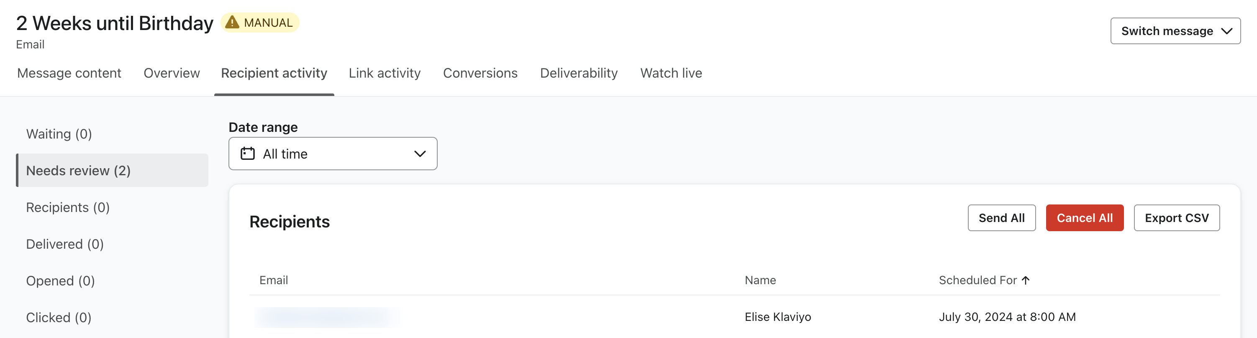Show the Delivered (0) recipients list

pos(65,244)
